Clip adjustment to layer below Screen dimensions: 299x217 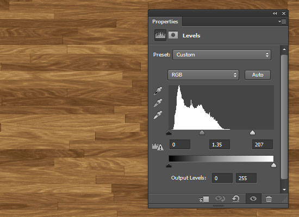(204, 199)
